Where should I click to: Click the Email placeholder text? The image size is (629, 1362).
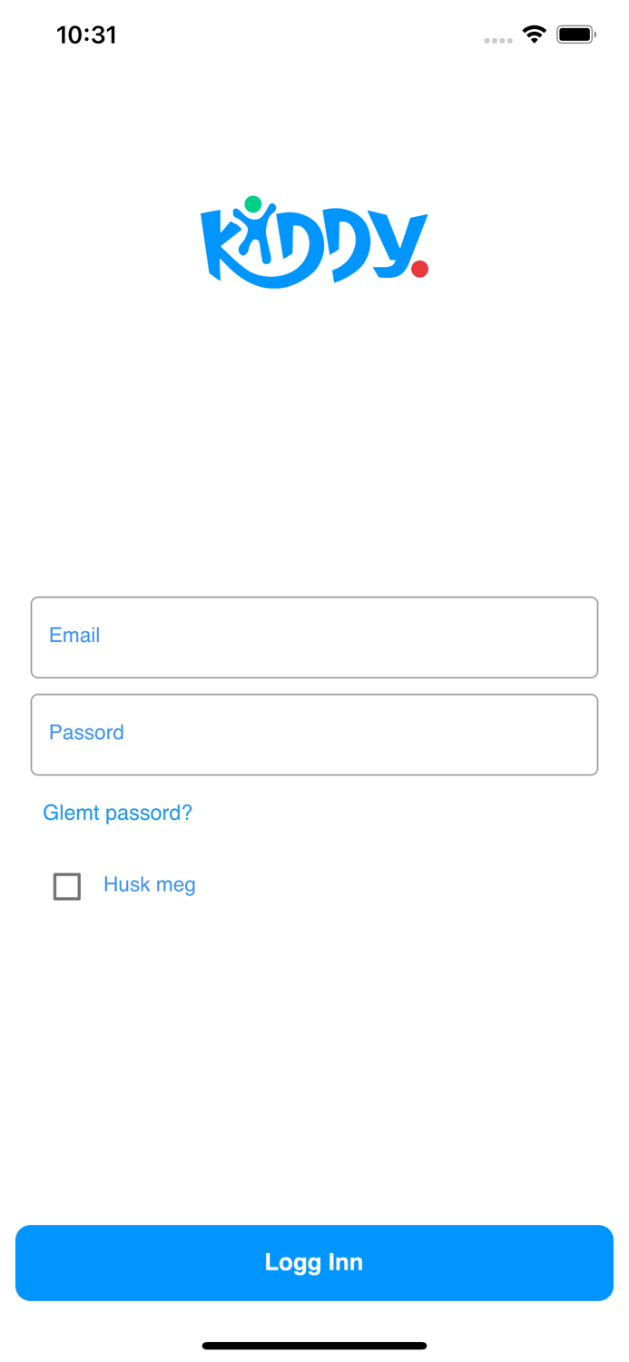click(x=74, y=636)
